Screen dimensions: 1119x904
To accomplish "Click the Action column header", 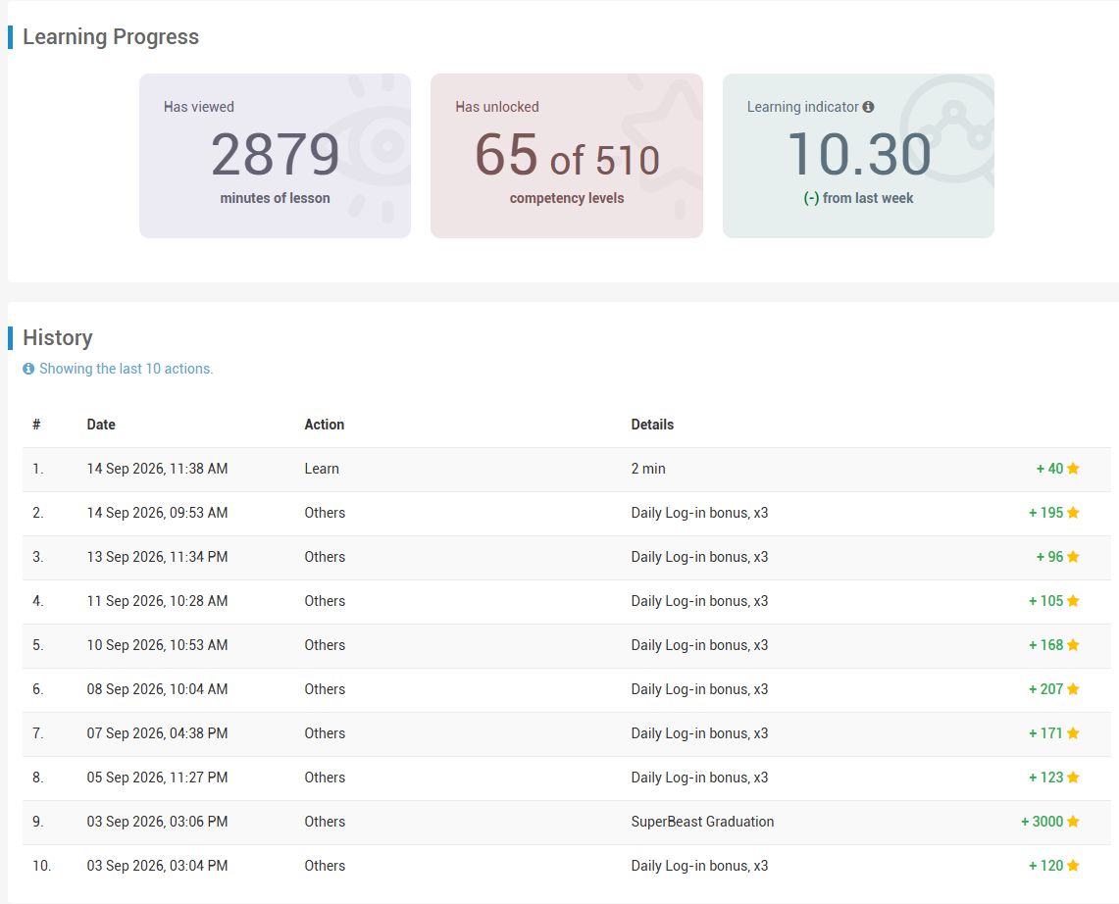I will click(324, 425).
